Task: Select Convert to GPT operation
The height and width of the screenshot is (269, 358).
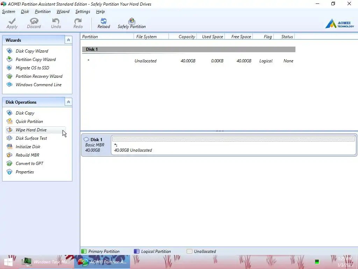Action: pos(29,164)
